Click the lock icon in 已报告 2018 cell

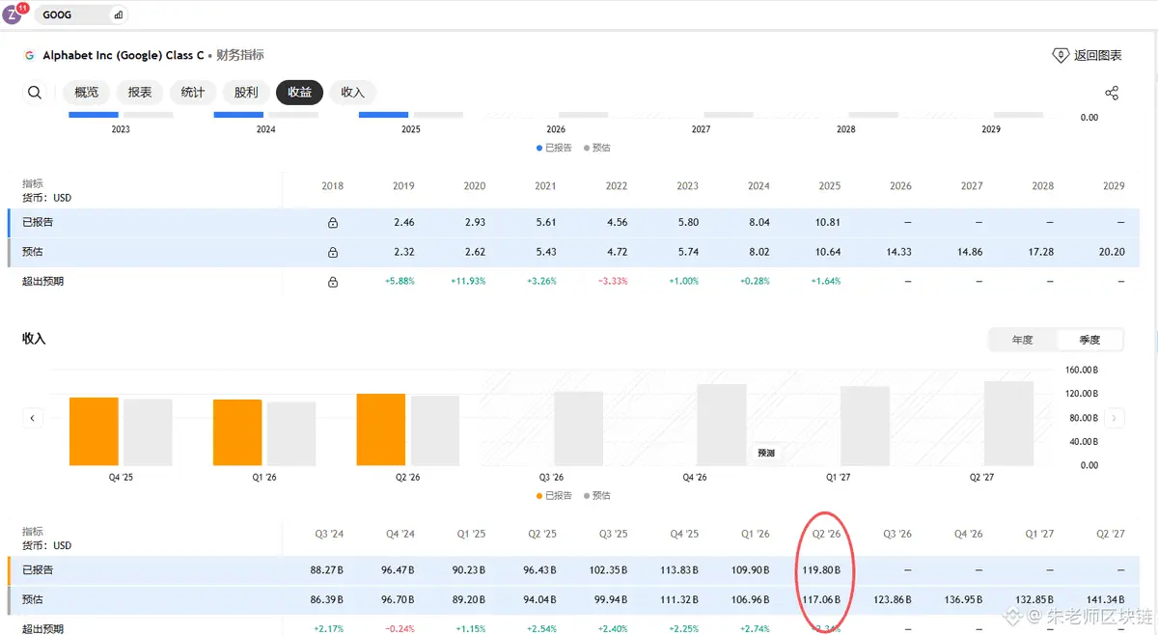[333, 223]
